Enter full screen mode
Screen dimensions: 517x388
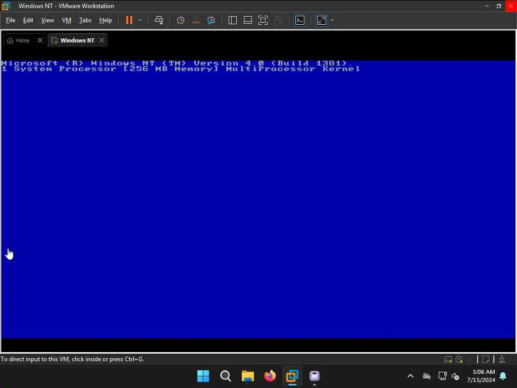click(263, 20)
